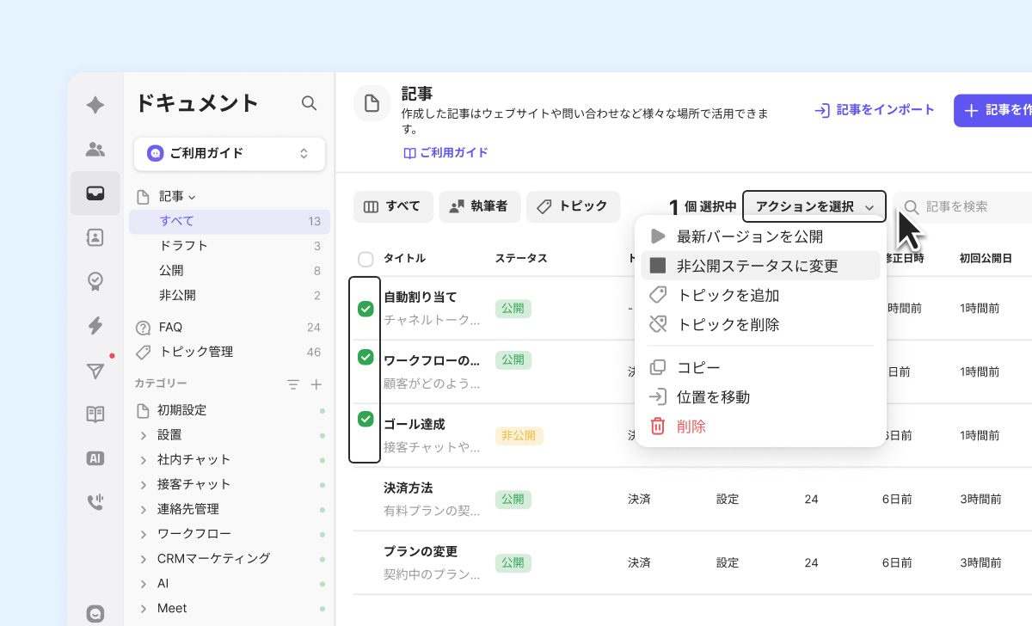Open the phone call icon in sidebar
The width and height of the screenshot is (1032, 626).
[95, 502]
